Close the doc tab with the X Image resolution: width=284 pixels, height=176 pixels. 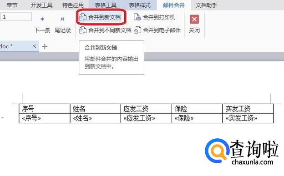point(34,46)
